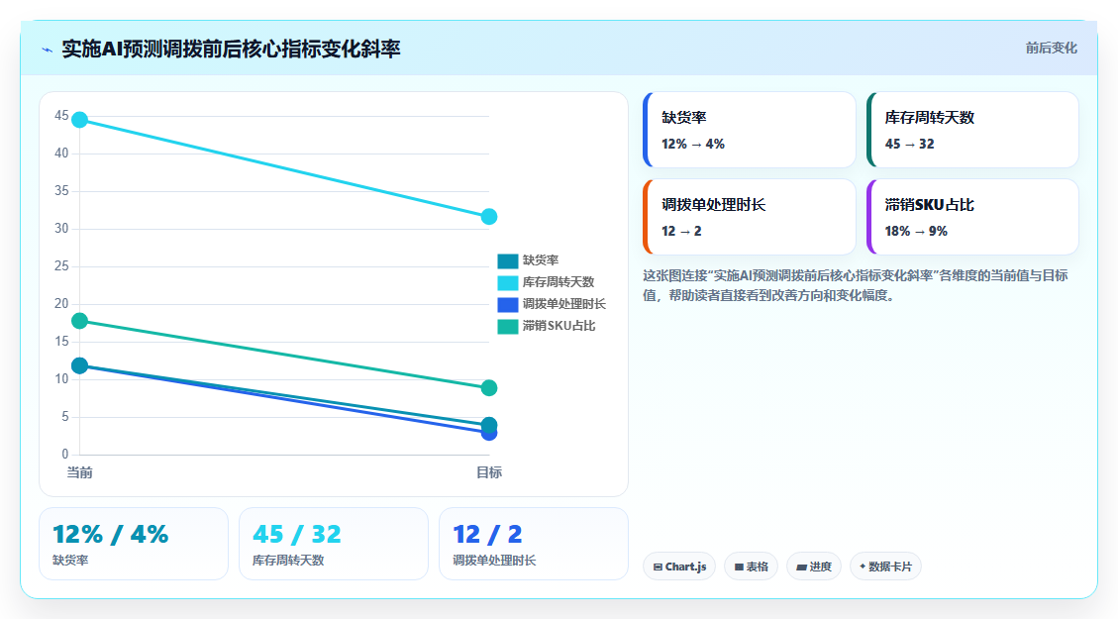Open the 滞销SKU占比 18% → 9% card
This screenshot has width=1118, height=619.
tap(972, 217)
